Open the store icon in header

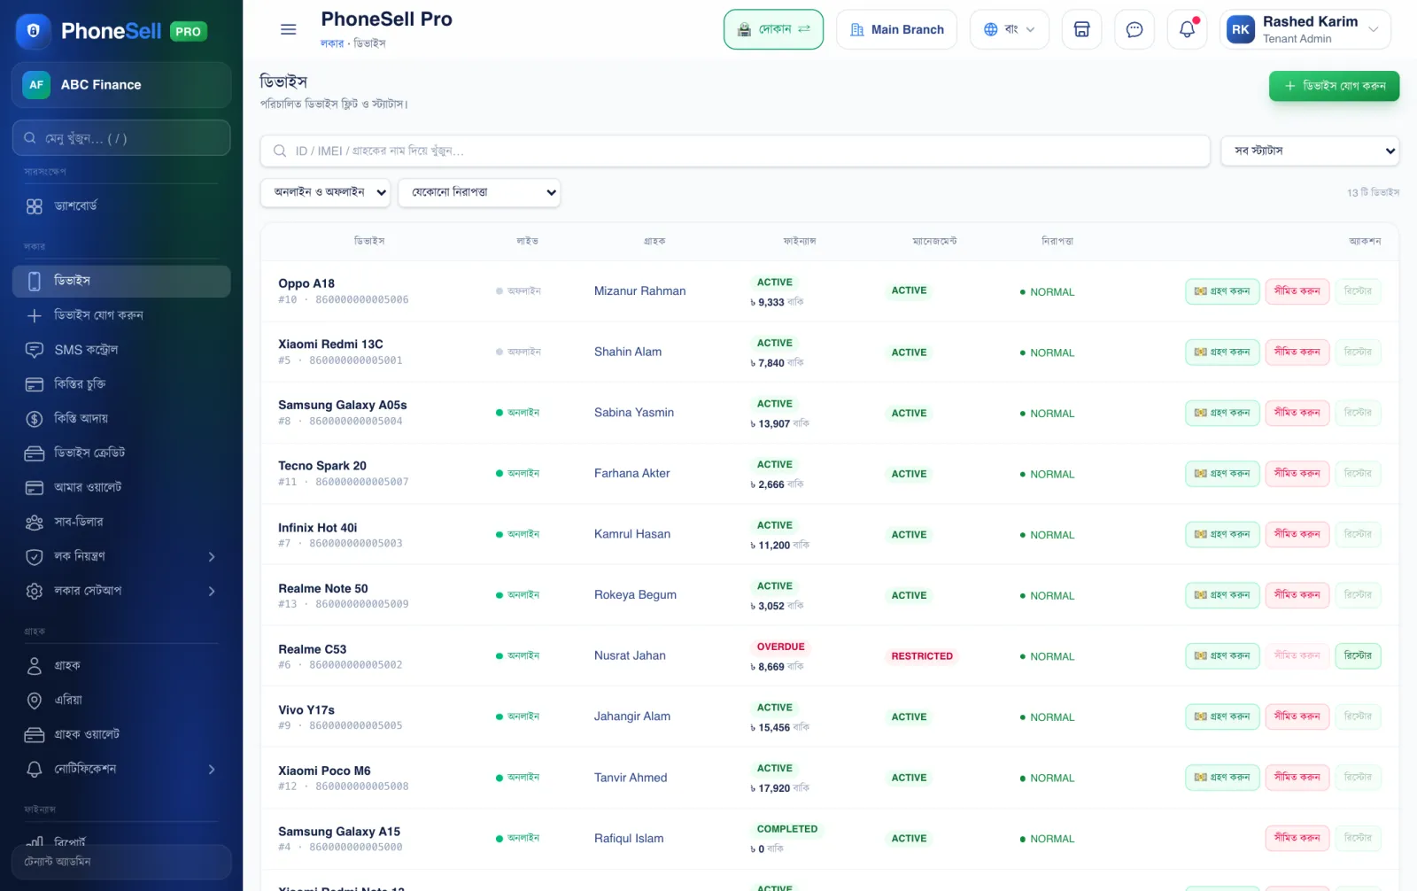coord(1081,29)
